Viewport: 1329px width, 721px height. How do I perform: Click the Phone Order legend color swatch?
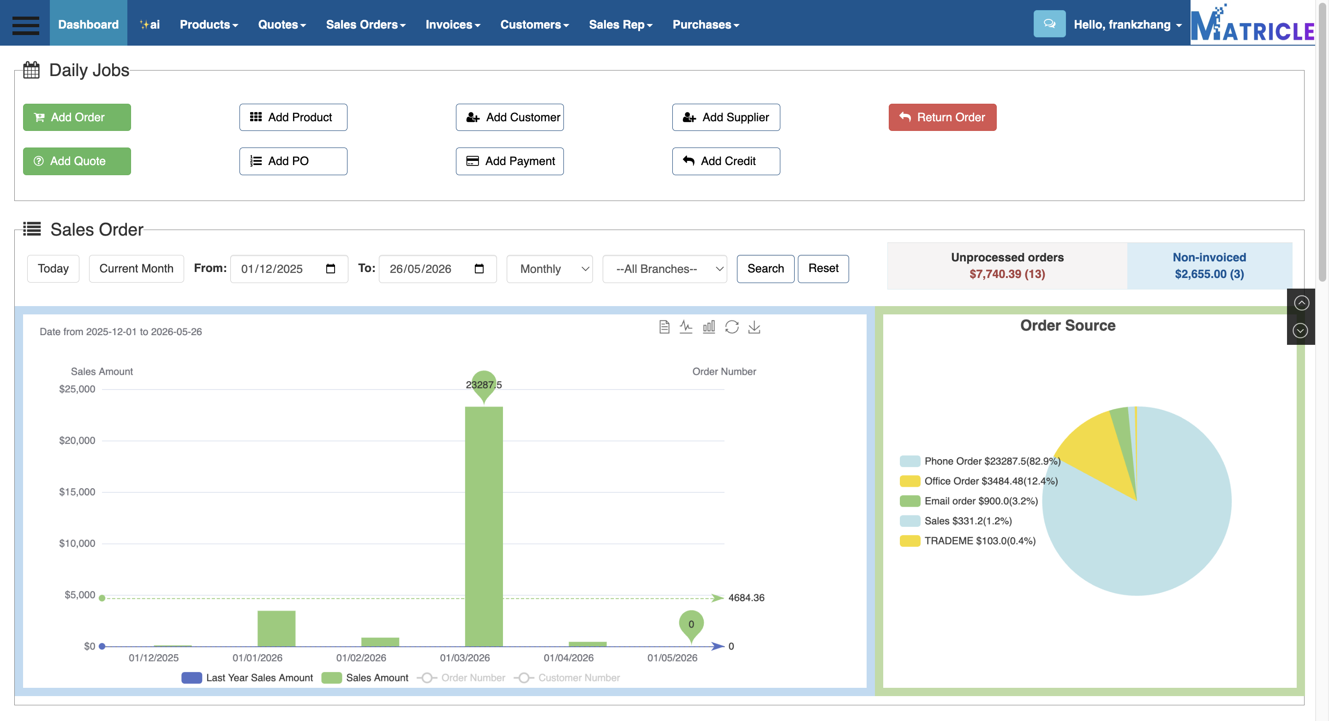tap(910, 461)
